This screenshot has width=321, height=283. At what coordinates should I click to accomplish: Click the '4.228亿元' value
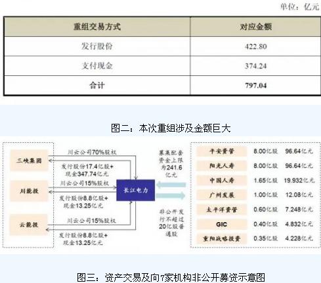point(299,238)
